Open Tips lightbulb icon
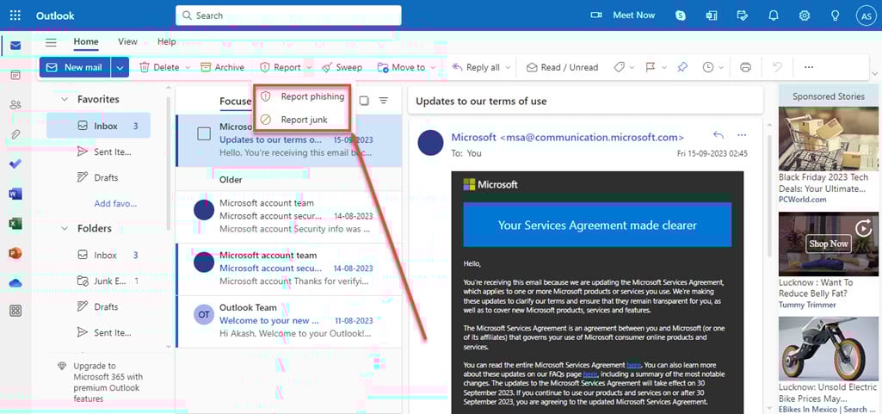Viewport: 882px width, 414px height. pos(836,15)
